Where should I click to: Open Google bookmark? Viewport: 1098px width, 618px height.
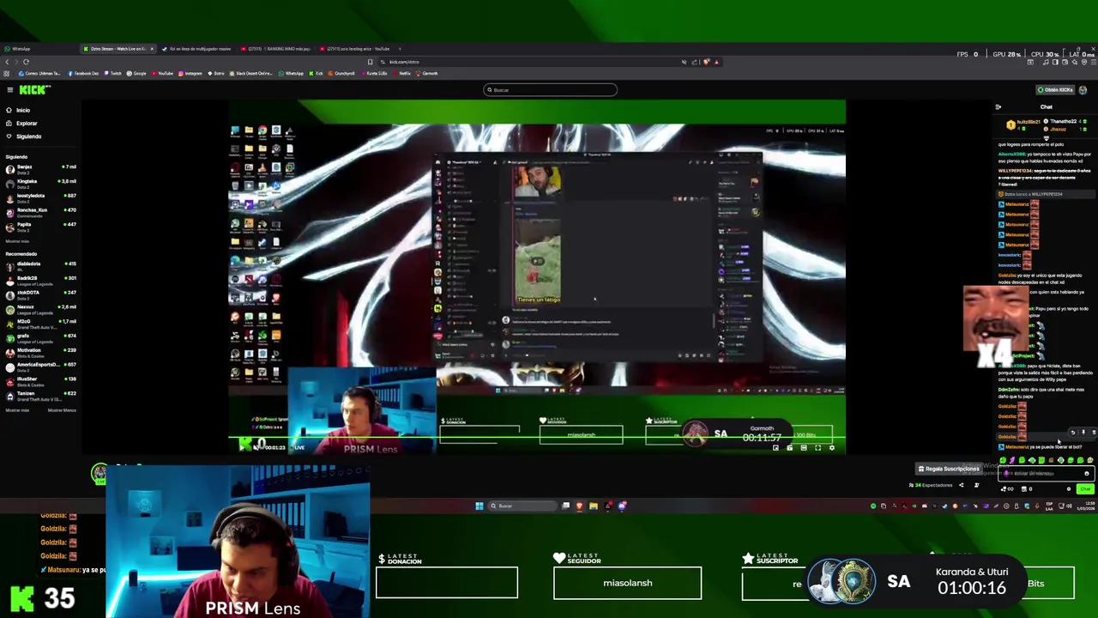136,74
